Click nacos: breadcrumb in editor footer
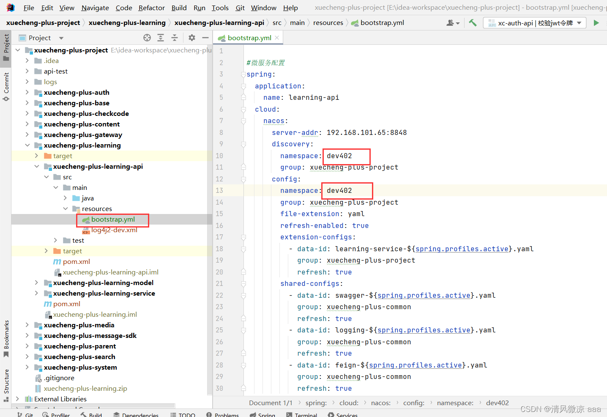607x417 pixels. coord(380,403)
